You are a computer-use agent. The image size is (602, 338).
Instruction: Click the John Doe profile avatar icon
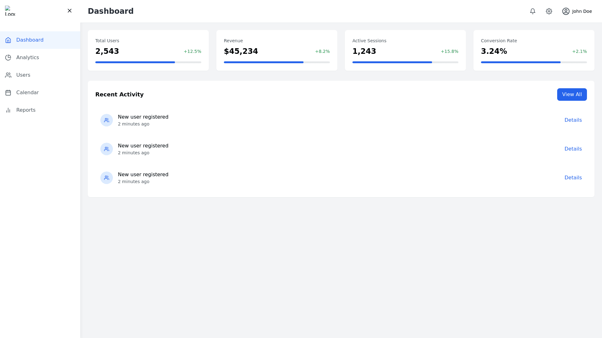click(566, 11)
